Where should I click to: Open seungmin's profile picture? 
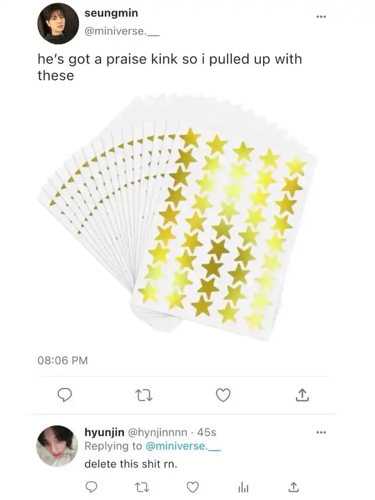58,23
